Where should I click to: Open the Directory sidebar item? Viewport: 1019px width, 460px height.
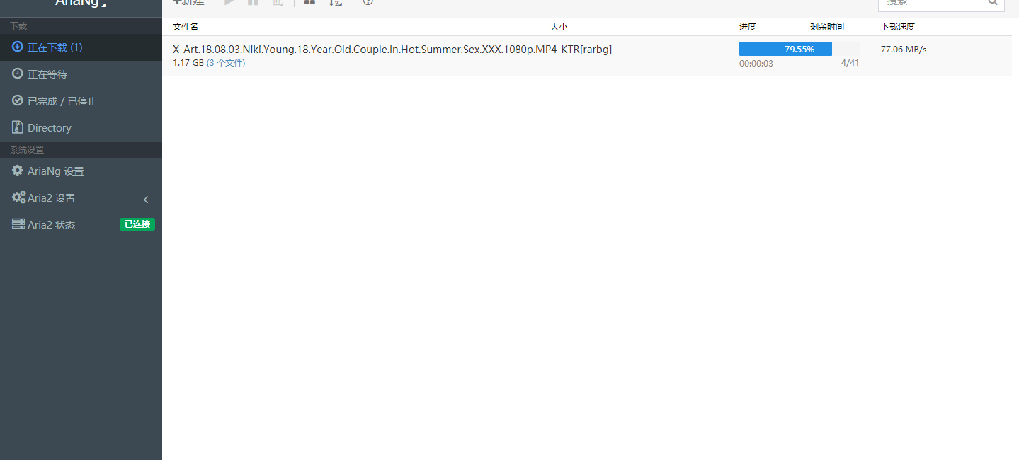pos(81,128)
